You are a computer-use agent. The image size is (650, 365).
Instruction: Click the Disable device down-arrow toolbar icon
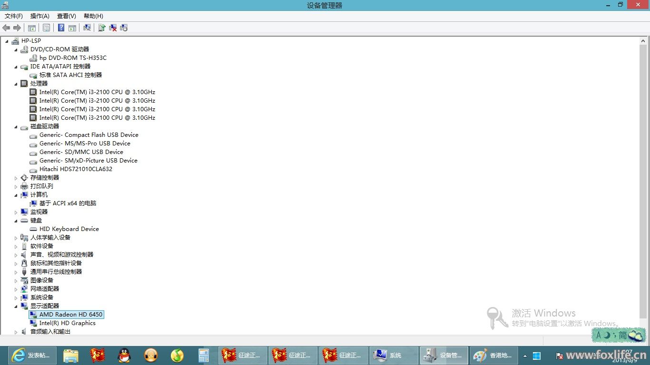point(124,28)
